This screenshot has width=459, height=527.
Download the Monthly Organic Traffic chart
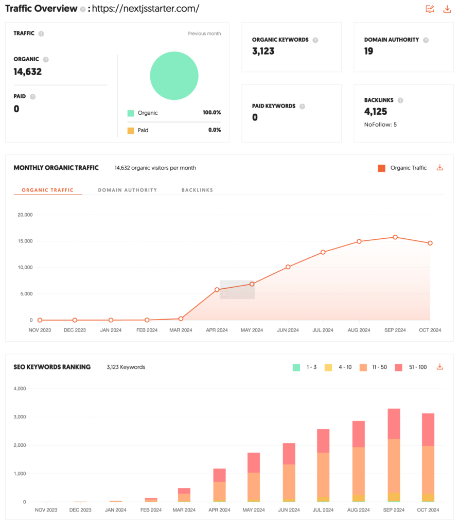(440, 168)
